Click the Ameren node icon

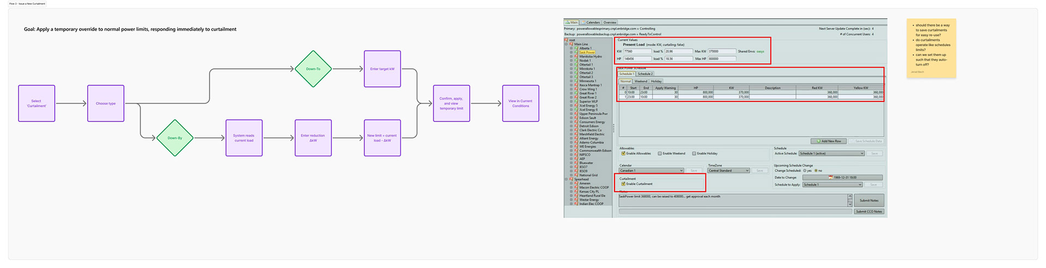(576, 183)
